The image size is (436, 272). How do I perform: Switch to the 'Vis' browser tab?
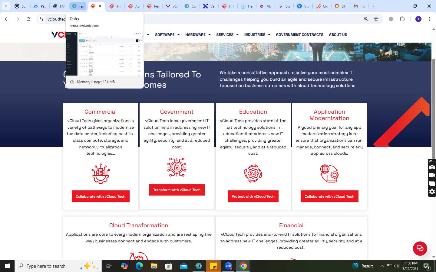coord(303,6)
